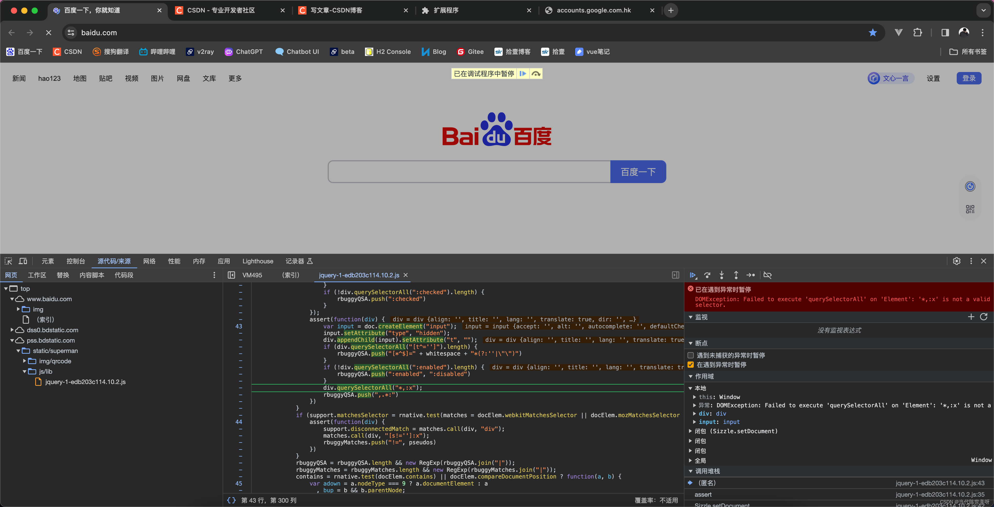Collapse pss.bdstatic.com domain
This screenshot has height=507, width=994.
(12, 340)
